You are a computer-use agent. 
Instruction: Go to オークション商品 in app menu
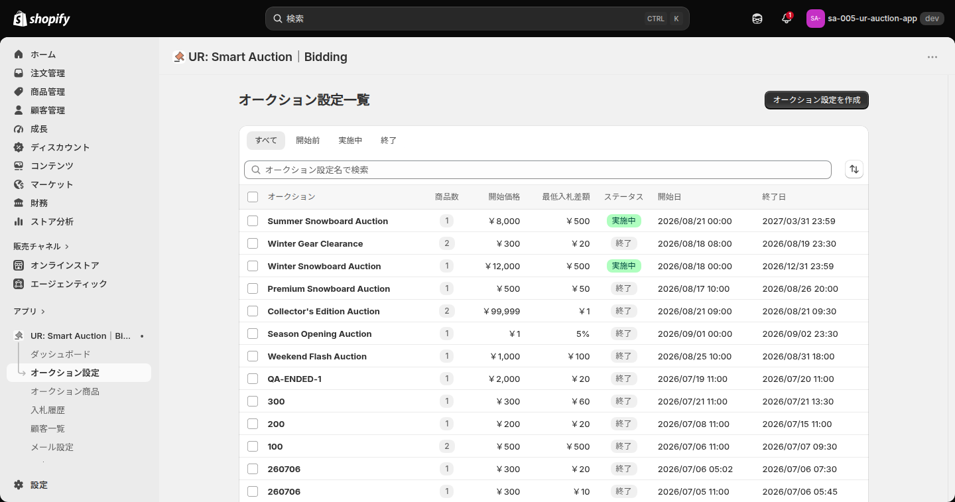[65, 391]
